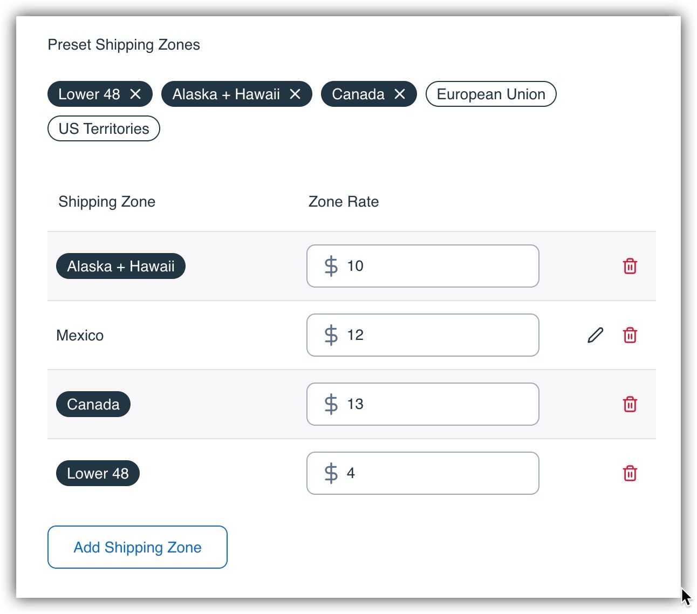Image resolution: width=697 pixels, height=614 pixels.
Task: Click the Add Shipping Zone button
Action: point(137,547)
